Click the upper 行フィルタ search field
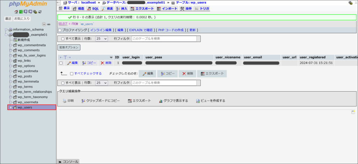Image resolution: width=358 pixels, height=164 pixels. pyautogui.click(x=164, y=39)
